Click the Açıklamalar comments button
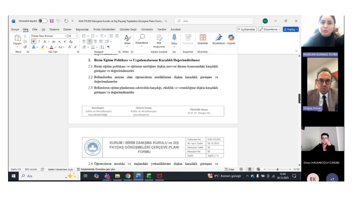Screen dimensions: 358x201 [246, 29]
